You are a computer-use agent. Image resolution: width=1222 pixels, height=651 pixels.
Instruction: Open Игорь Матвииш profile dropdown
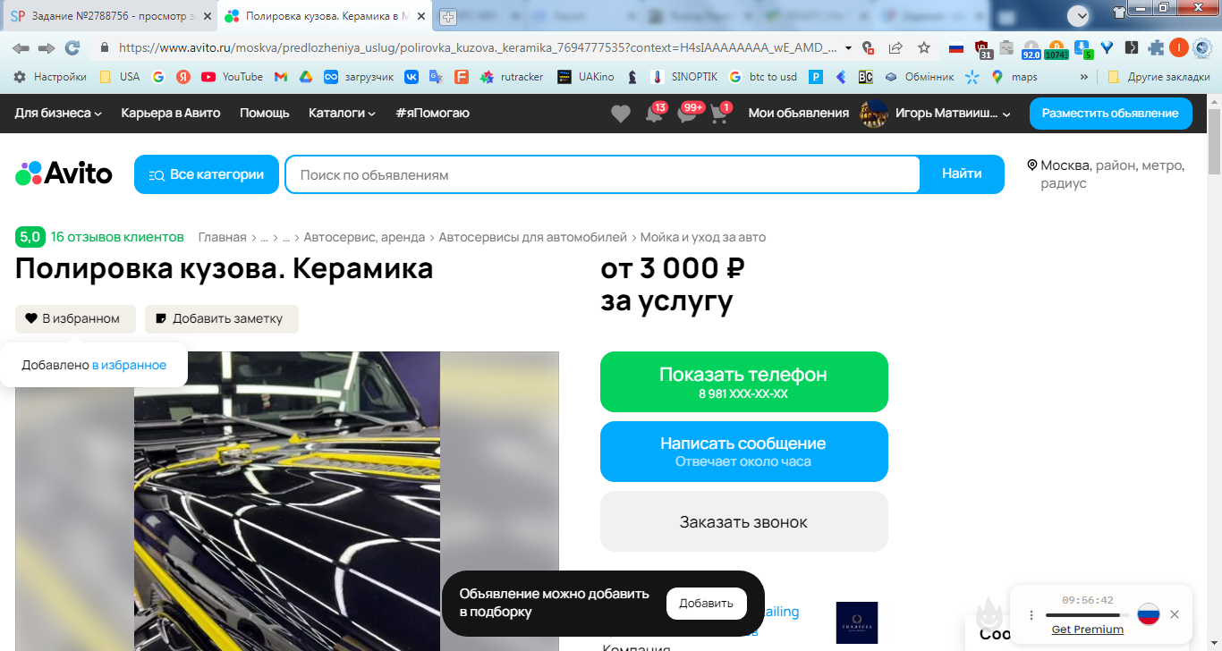pyautogui.click(x=953, y=114)
